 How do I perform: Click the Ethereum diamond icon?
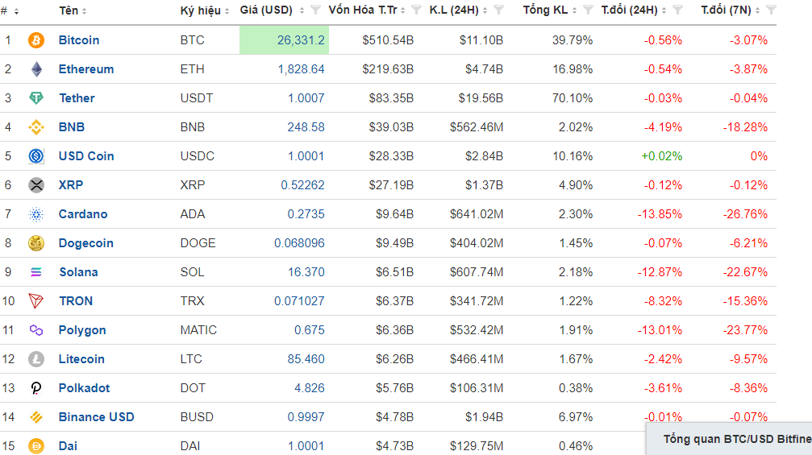36,68
